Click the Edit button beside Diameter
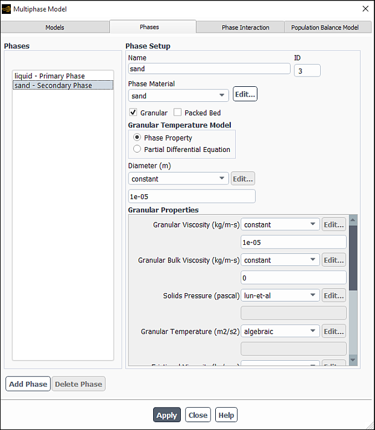The image size is (375, 430). click(x=243, y=179)
